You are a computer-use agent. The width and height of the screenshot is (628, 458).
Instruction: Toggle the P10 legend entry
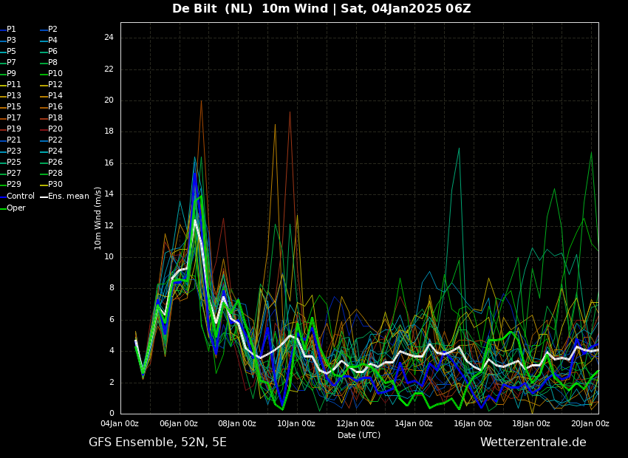pyautogui.click(x=55, y=74)
